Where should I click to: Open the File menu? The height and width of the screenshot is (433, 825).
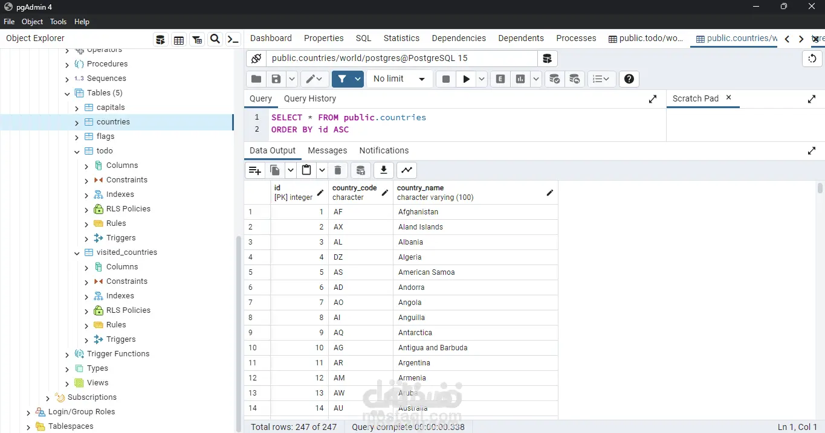(x=9, y=22)
